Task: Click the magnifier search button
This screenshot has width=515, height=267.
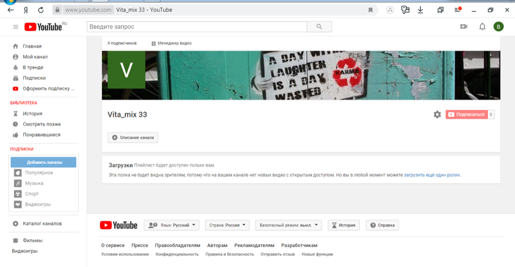Action: pos(319,27)
